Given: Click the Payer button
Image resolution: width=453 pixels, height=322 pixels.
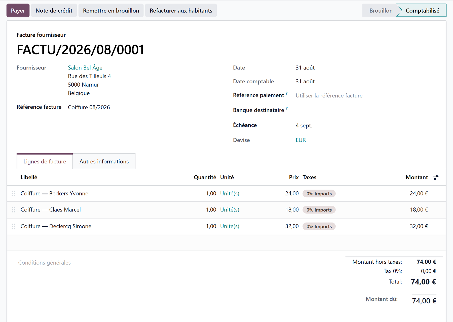Looking at the screenshot, I should point(18,10).
